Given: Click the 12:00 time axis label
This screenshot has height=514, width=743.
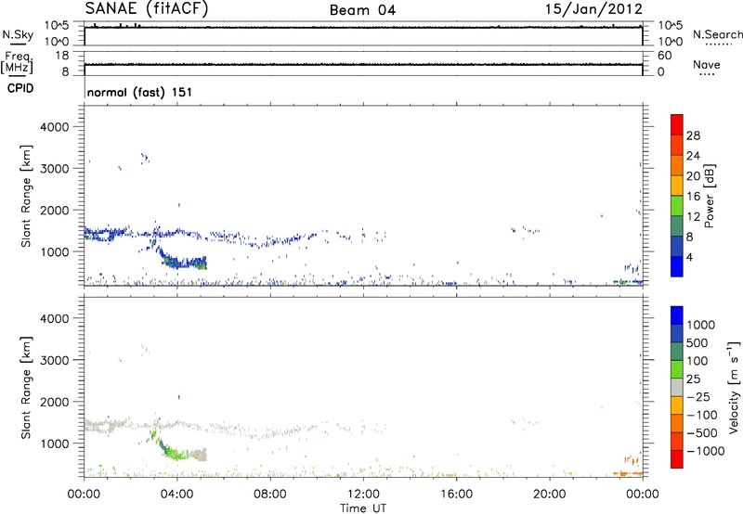Looking at the screenshot, I should (x=363, y=495).
